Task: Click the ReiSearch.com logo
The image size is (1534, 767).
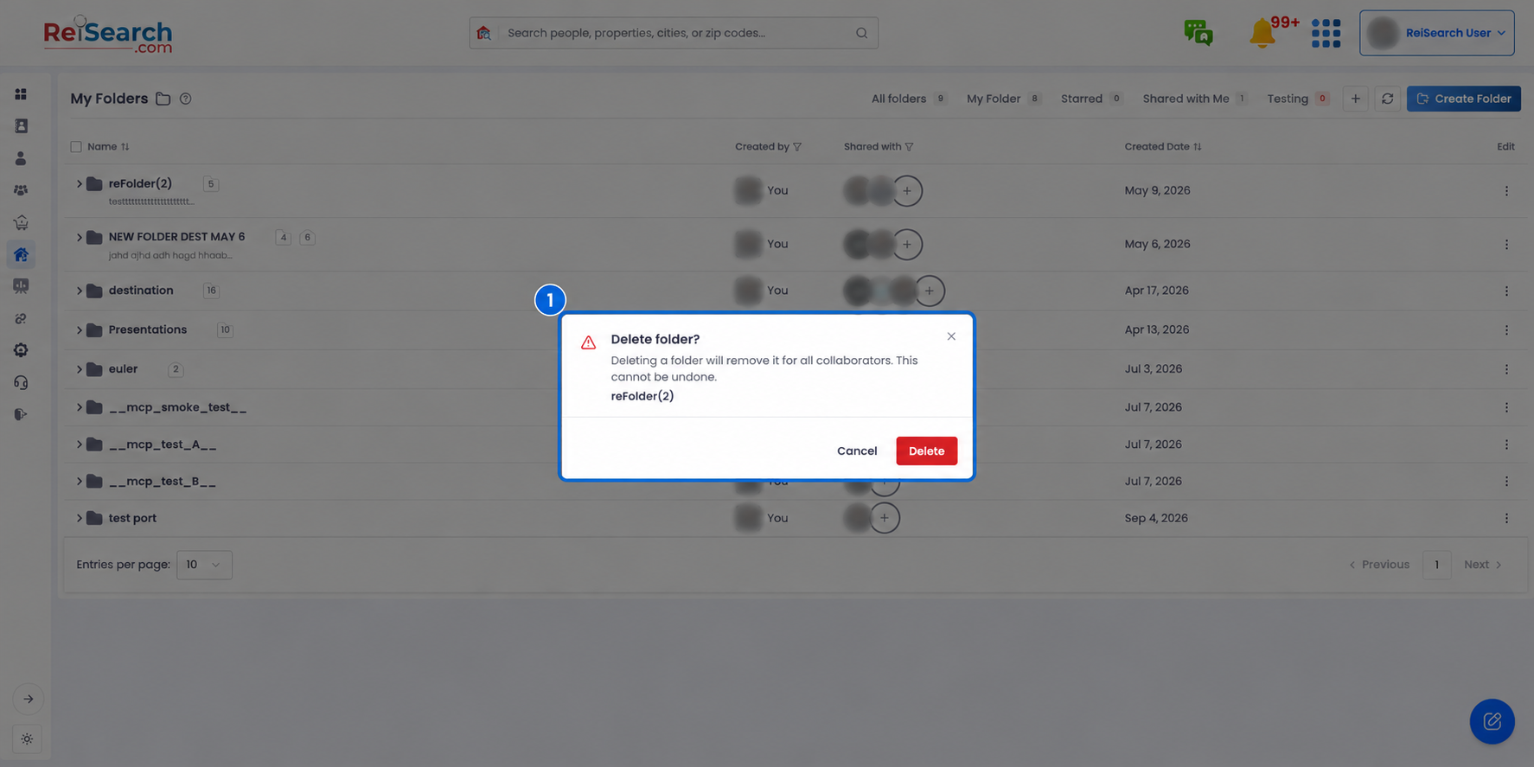Action: tap(108, 34)
